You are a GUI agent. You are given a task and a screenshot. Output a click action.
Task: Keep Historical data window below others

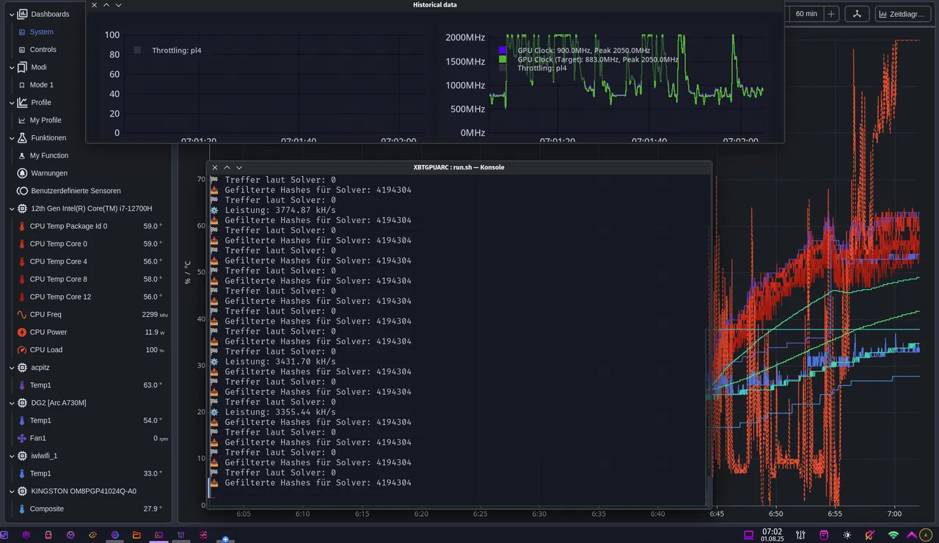(x=119, y=4)
